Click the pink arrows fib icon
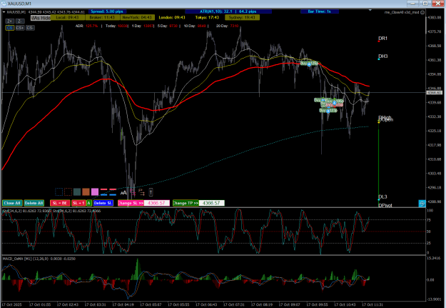This screenshot has height=308, width=446. pos(133,192)
